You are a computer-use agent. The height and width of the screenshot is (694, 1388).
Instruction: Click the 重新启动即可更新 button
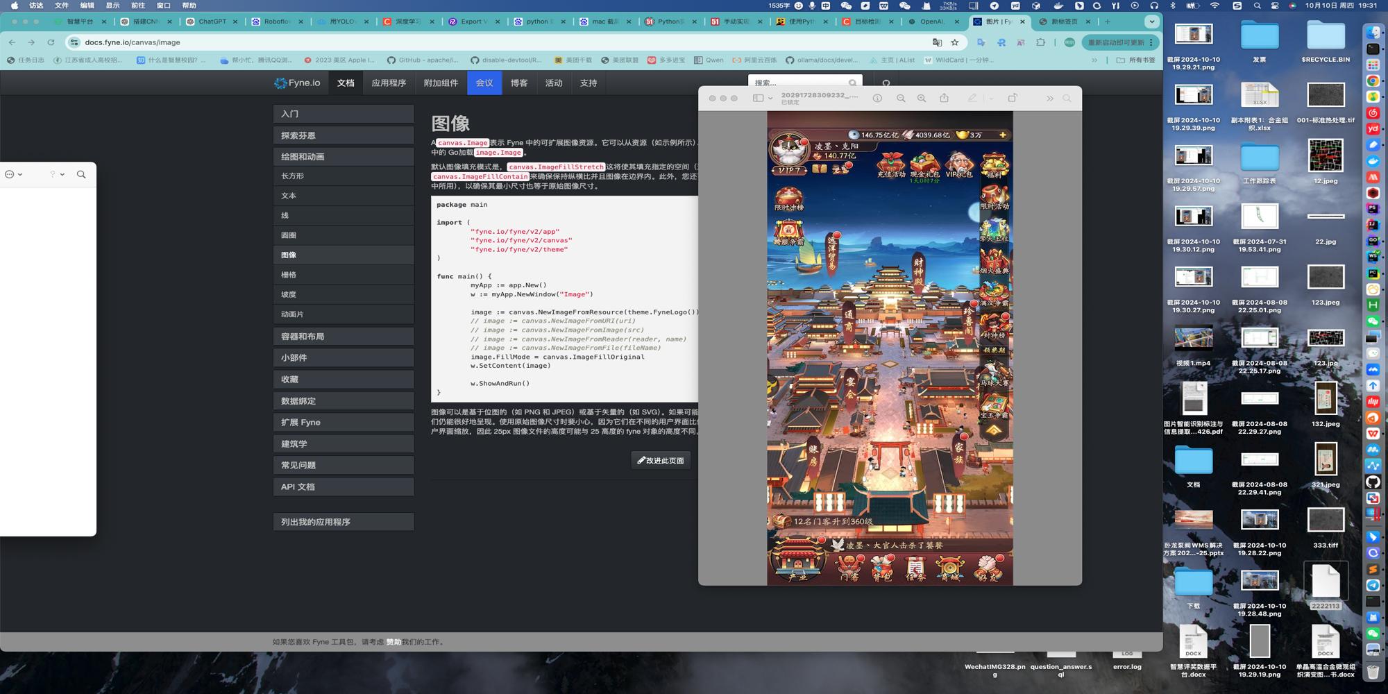tap(1121, 42)
